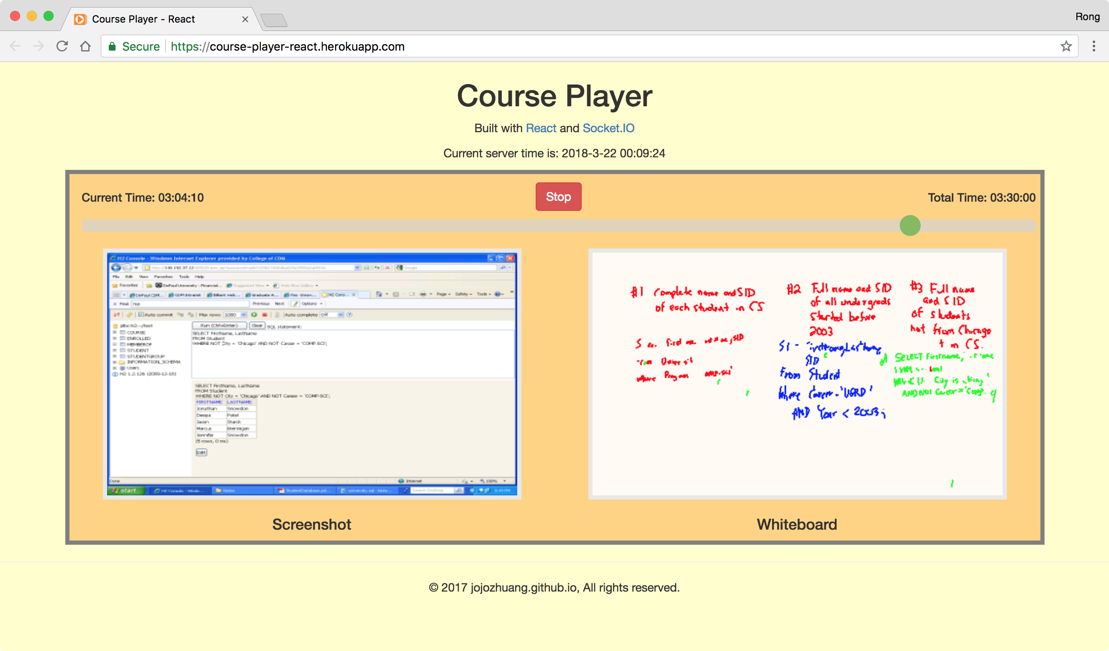Click the 2017 jojozhuang.github.io copyright footer

point(554,587)
